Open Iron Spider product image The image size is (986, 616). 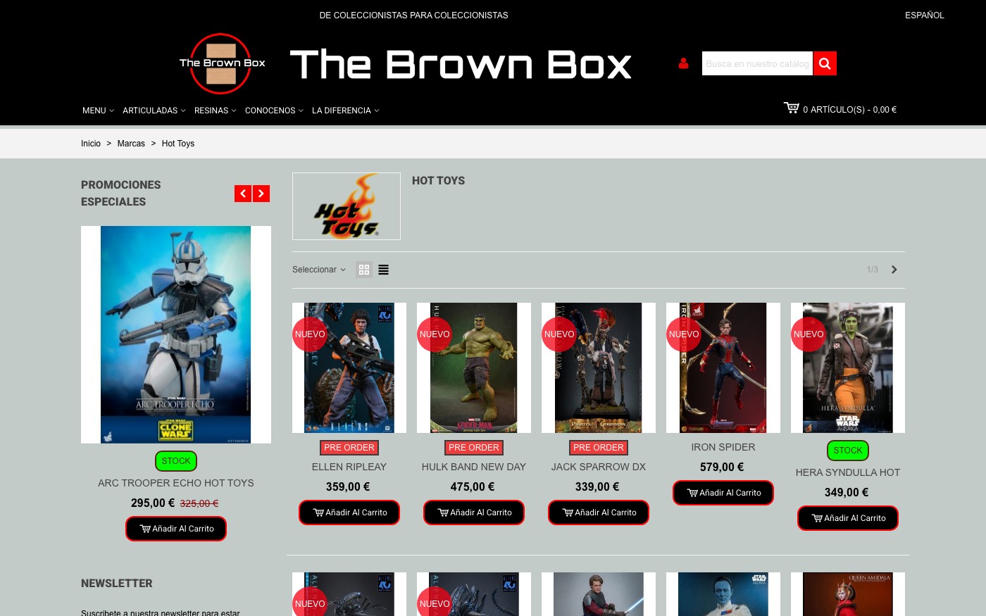(723, 367)
